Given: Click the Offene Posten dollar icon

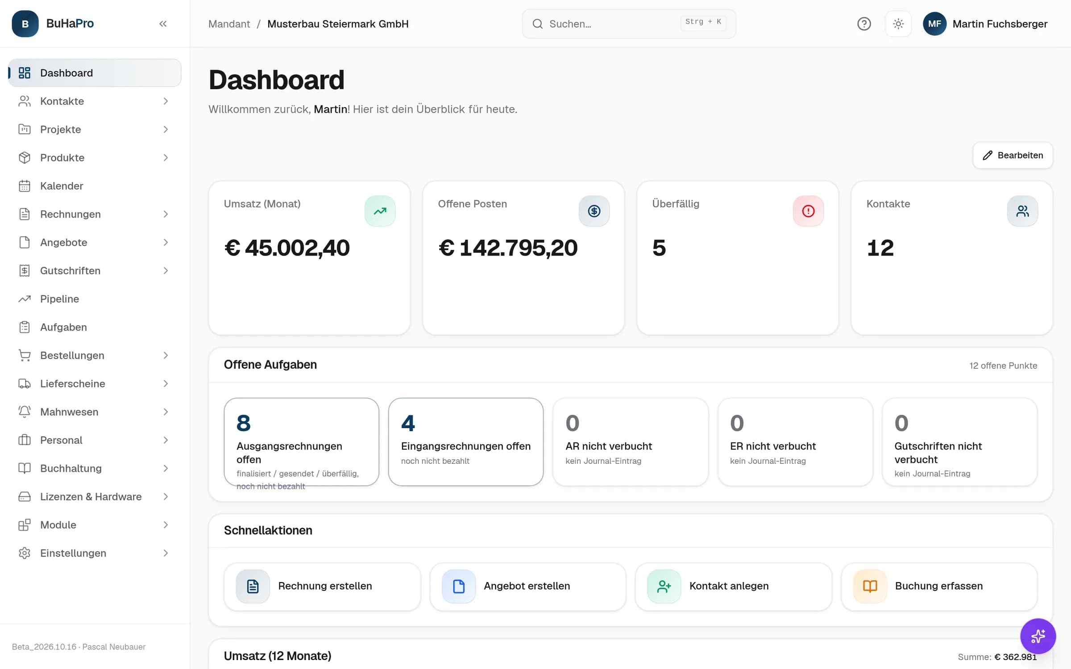Looking at the screenshot, I should [594, 211].
